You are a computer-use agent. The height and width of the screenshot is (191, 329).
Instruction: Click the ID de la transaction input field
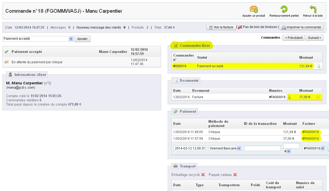(x=262, y=148)
